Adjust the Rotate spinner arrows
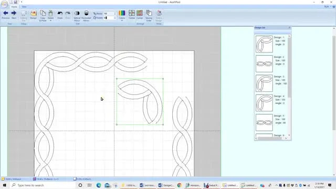The height and width of the screenshot is (189, 336). coord(115,18)
